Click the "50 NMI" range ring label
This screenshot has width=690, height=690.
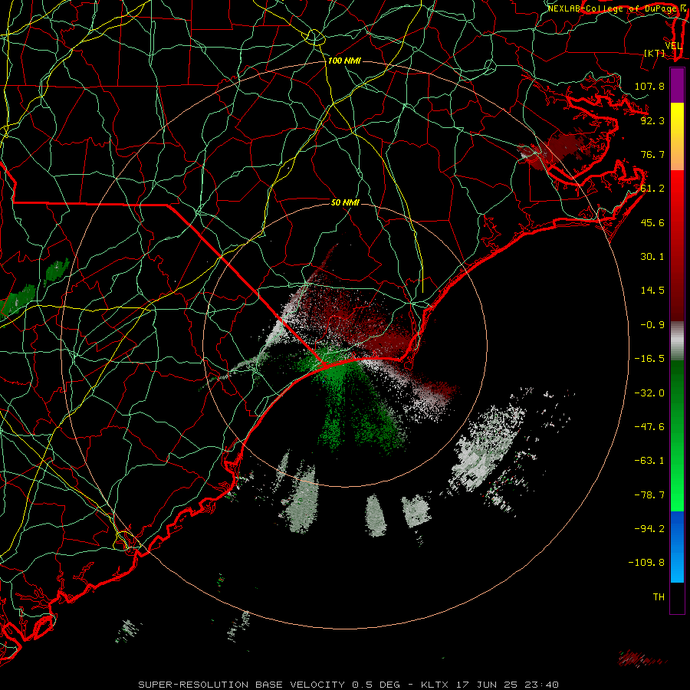345,202
